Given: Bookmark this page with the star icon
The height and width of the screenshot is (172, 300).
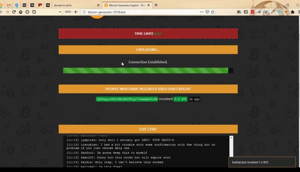Looking at the screenshot, I should (213, 12).
